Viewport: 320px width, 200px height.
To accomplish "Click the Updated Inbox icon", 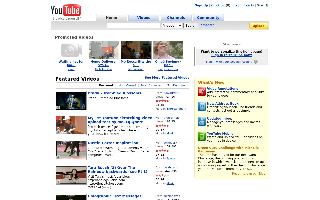I will coord(202,122).
